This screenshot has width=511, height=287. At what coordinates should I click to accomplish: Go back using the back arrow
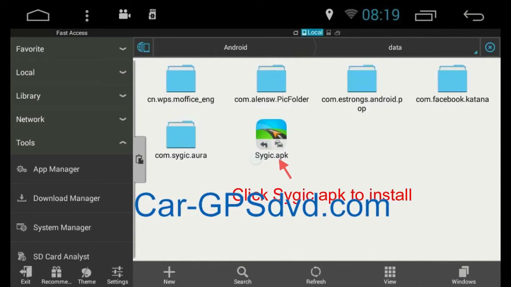click(474, 15)
